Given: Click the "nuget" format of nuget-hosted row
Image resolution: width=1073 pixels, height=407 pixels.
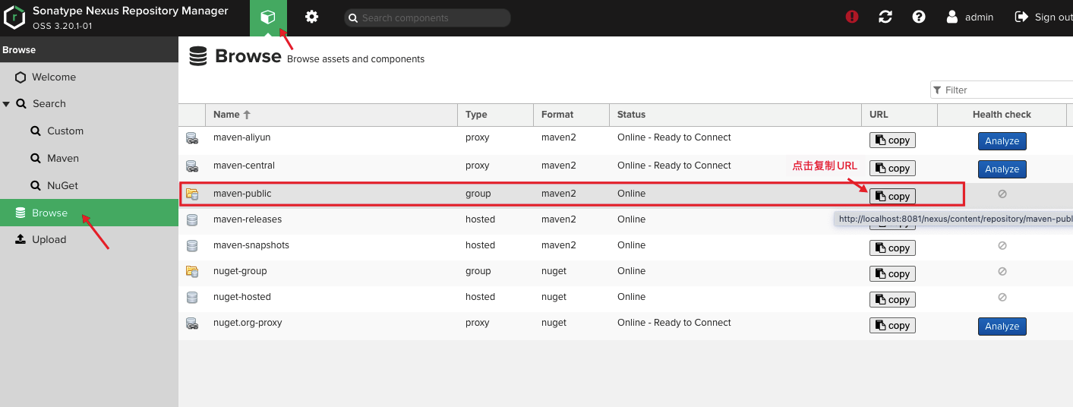Looking at the screenshot, I should coord(554,297).
